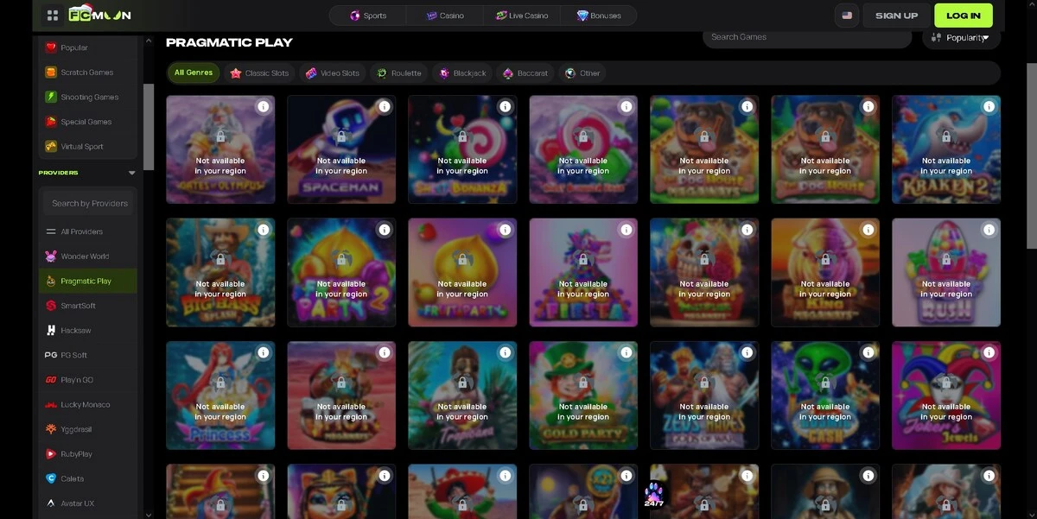
Task: Show info for Zeus vs Hades game
Action: click(x=748, y=352)
